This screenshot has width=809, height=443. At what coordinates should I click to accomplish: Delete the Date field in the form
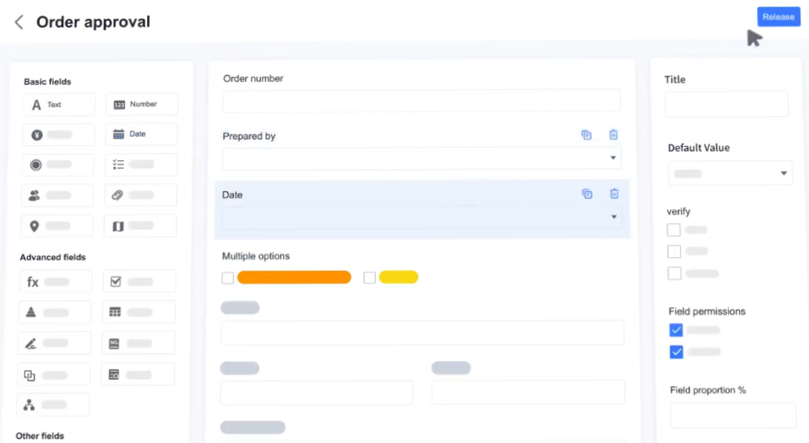pos(614,194)
